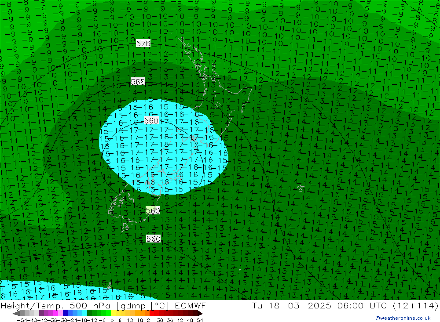
Task: Click the dark purple swatch above -42
Action: pos(41,314)
